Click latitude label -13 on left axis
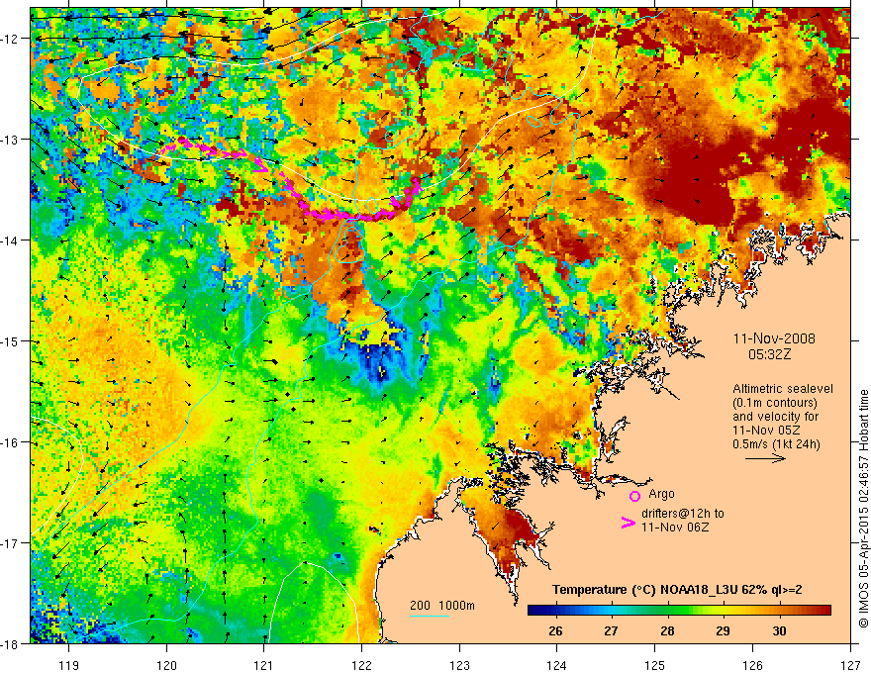 [10, 140]
